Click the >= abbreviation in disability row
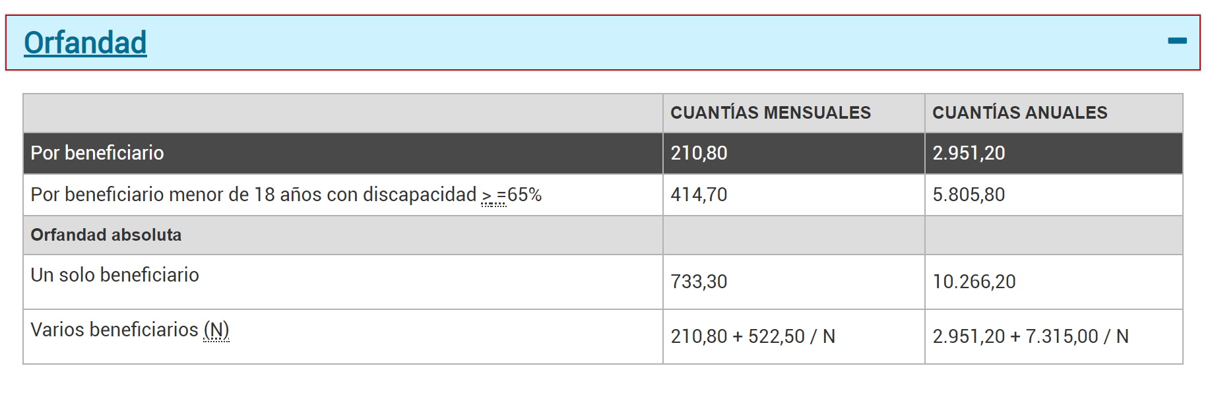The height and width of the screenshot is (395, 1212). [x=494, y=195]
